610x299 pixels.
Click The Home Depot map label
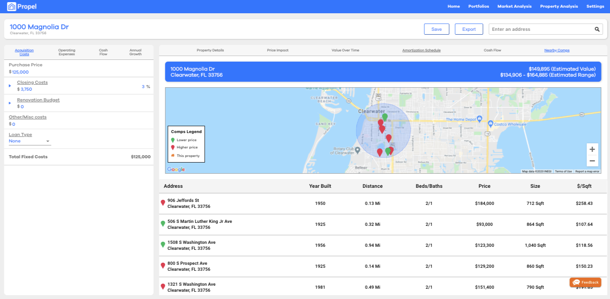[461, 120]
